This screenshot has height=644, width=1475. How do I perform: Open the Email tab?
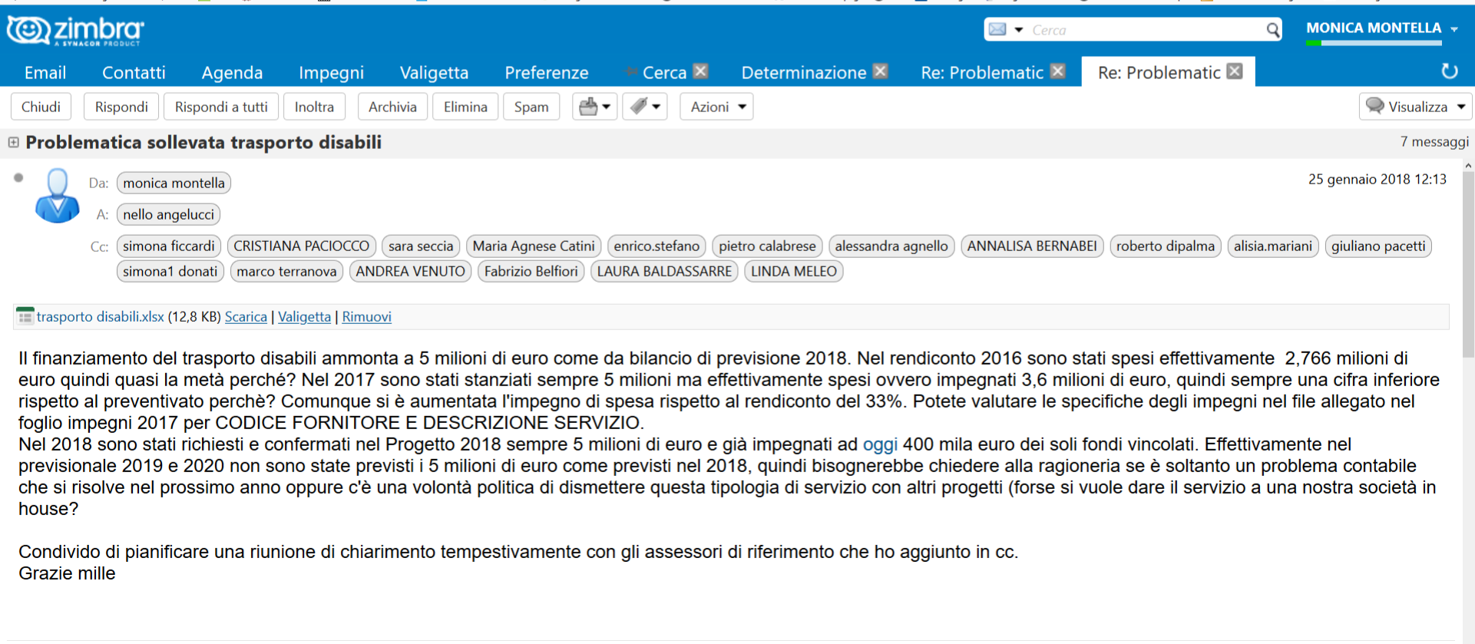point(45,72)
